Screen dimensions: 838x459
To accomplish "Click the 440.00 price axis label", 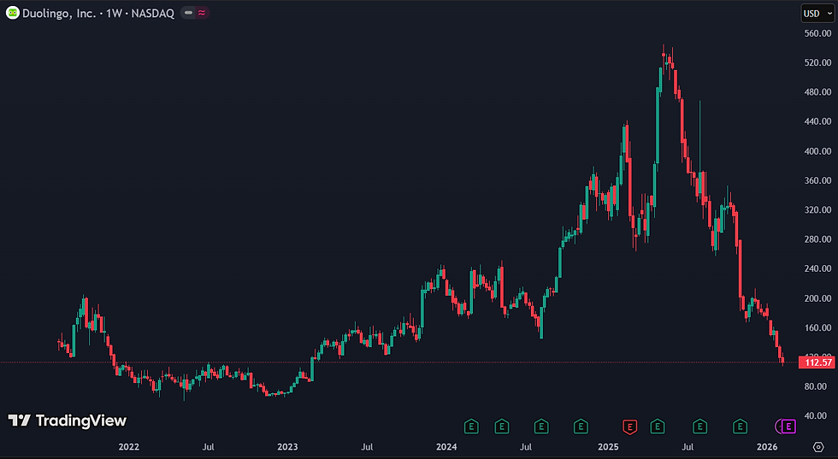I will [817, 122].
